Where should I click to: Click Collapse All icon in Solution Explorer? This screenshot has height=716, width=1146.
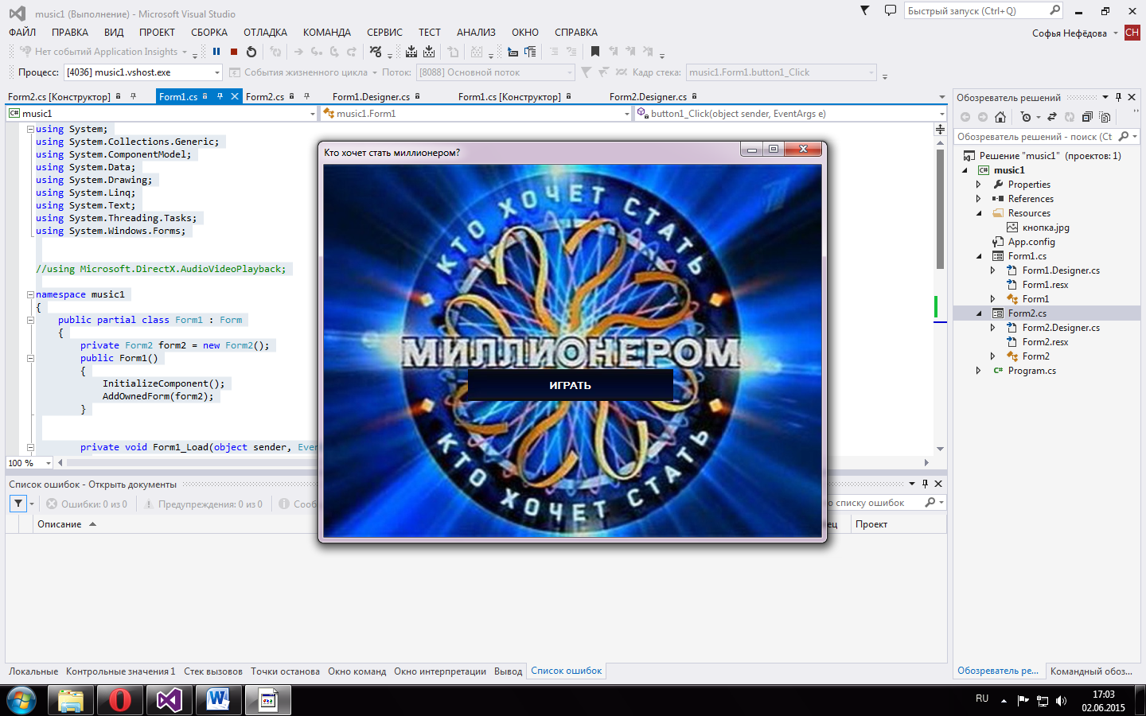tap(1087, 117)
